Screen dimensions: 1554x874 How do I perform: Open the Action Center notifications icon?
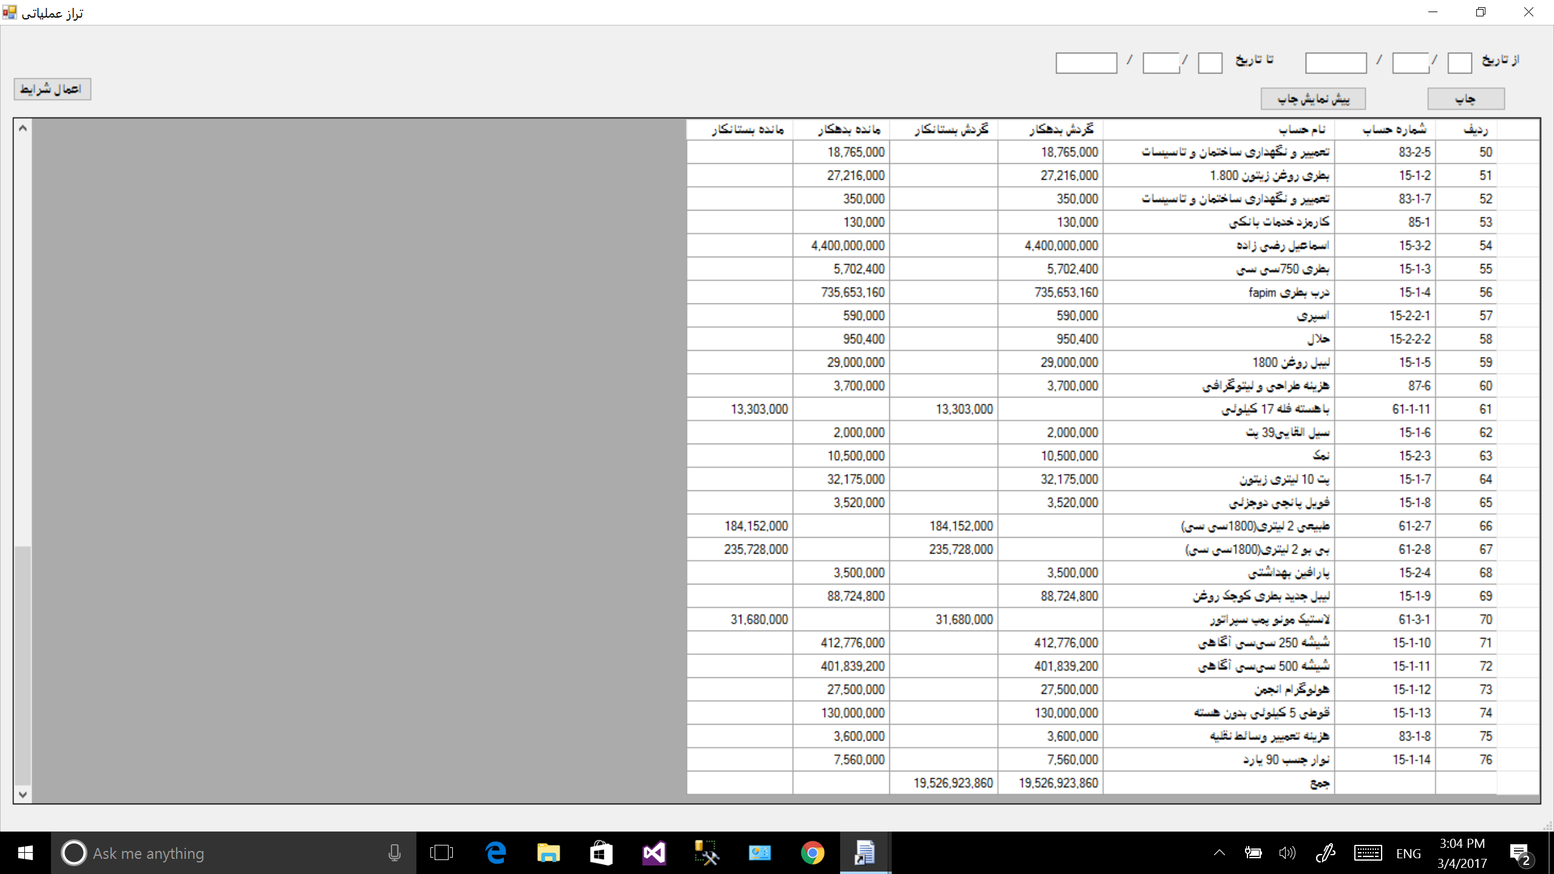pos(1519,853)
